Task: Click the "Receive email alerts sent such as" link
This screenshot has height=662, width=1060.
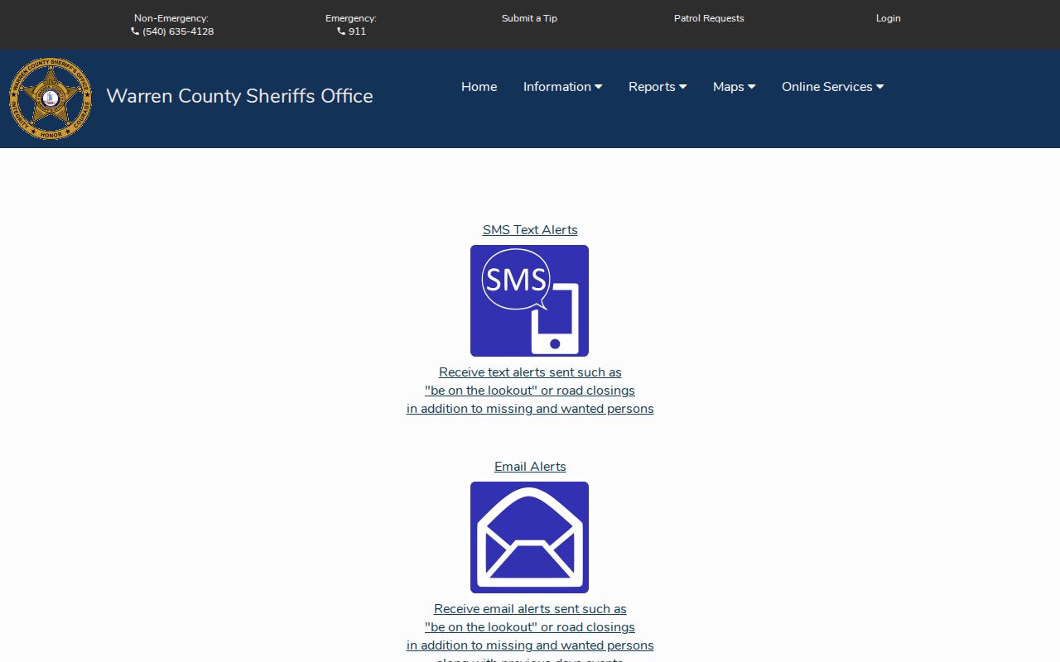Action: (x=530, y=609)
